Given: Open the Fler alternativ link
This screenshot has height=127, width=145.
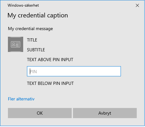Looking at the screenshot, I should [21, 99].
